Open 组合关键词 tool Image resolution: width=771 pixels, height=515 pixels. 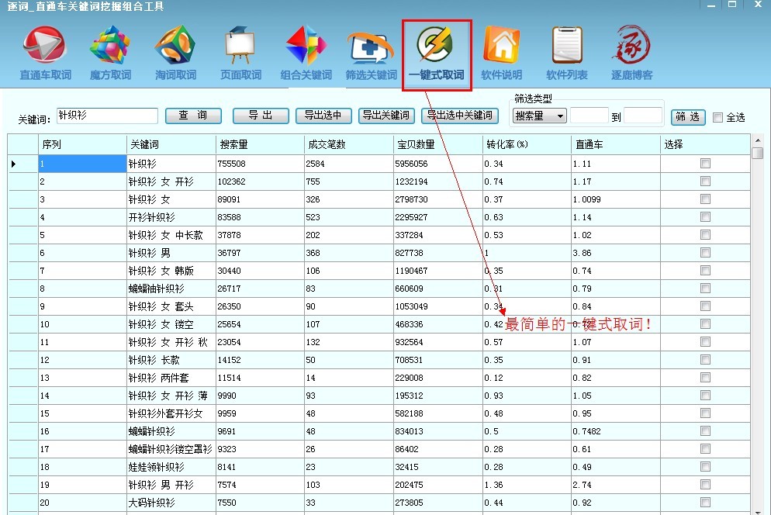(306, 53)
